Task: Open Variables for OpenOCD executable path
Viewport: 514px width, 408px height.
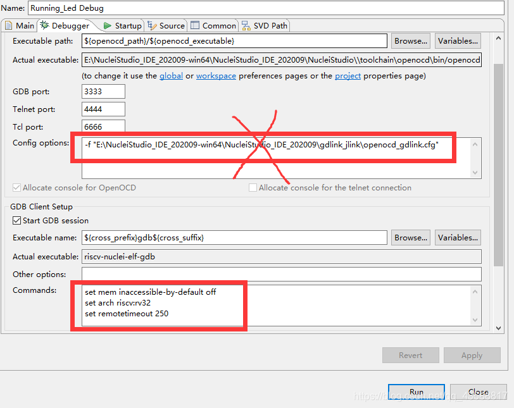Action: (x=458, y=41)
